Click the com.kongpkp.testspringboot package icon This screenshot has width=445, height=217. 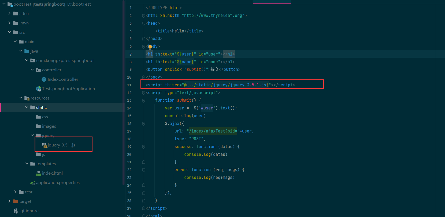coord(33,61)
